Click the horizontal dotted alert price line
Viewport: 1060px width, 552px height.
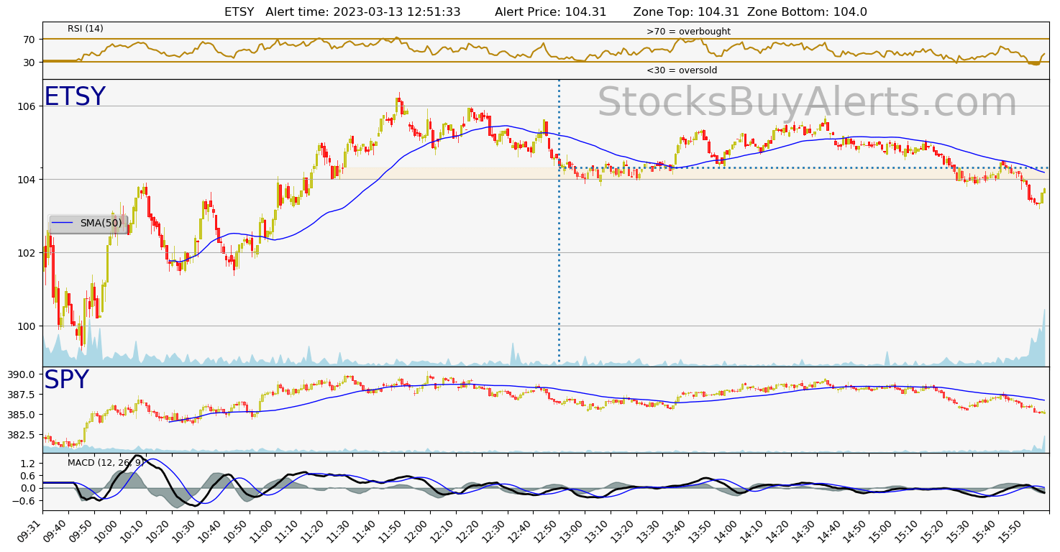pyautogui.click(x=804, y=168)
